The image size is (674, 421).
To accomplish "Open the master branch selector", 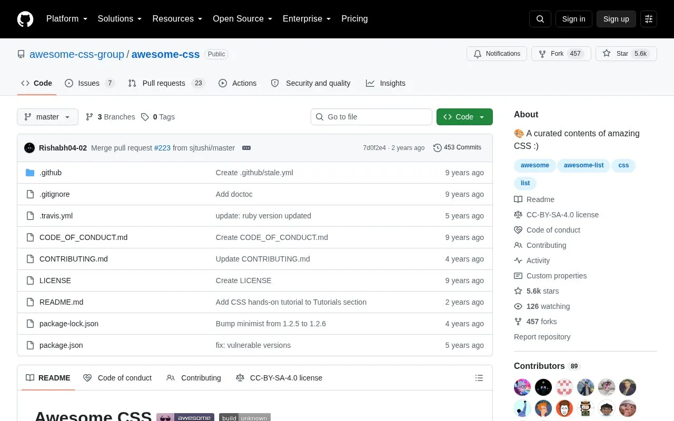I will [47, 117].
